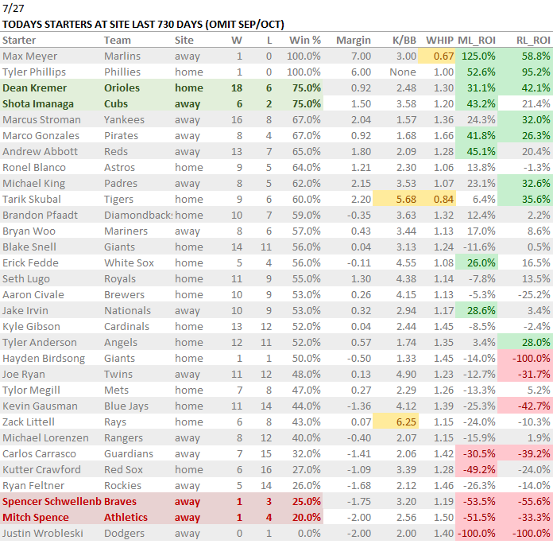Image resolution: width=553 pixels, height=544 pixels.
Task: Select the 'Ronel Blanco' starter cell
Action: [34, 167]
